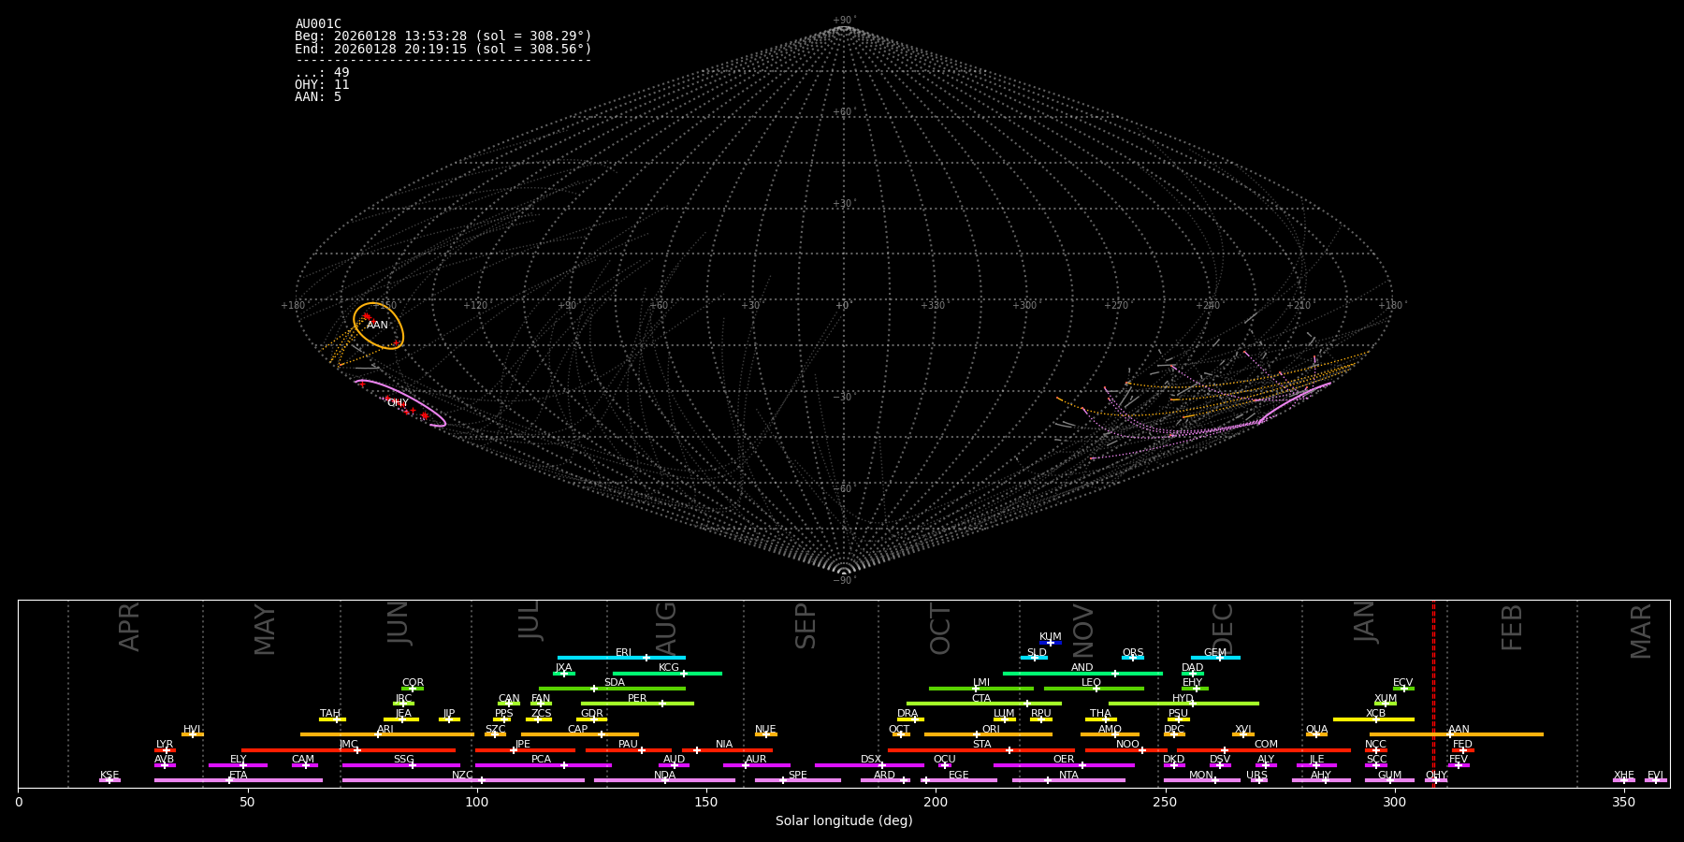Click the +90° label atop the sky map

[843, 21]
